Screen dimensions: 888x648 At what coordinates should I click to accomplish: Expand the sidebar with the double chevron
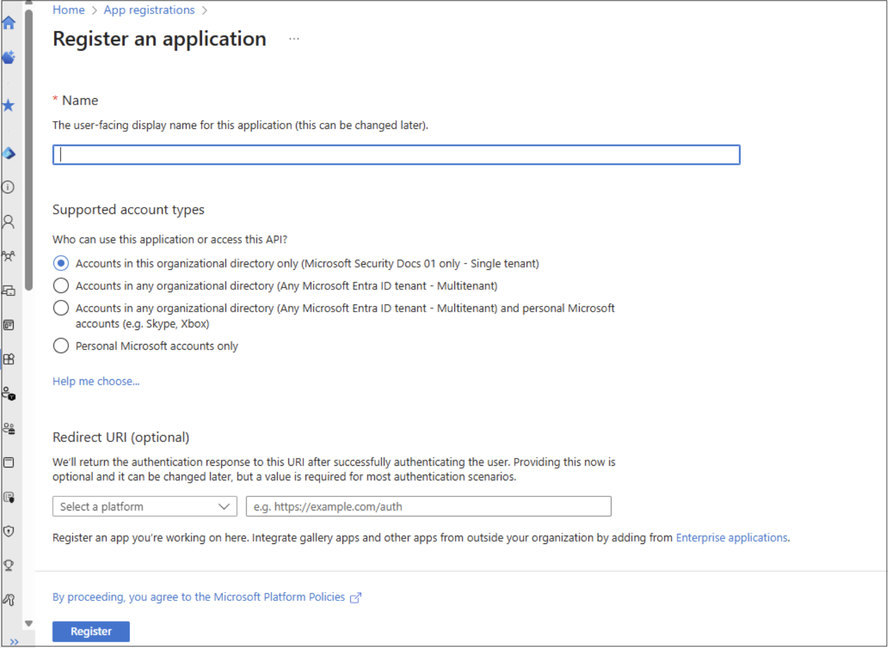(15, 642)
